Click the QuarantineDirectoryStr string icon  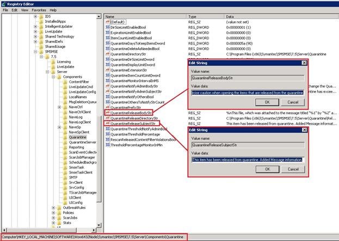[x=107, y=54]
